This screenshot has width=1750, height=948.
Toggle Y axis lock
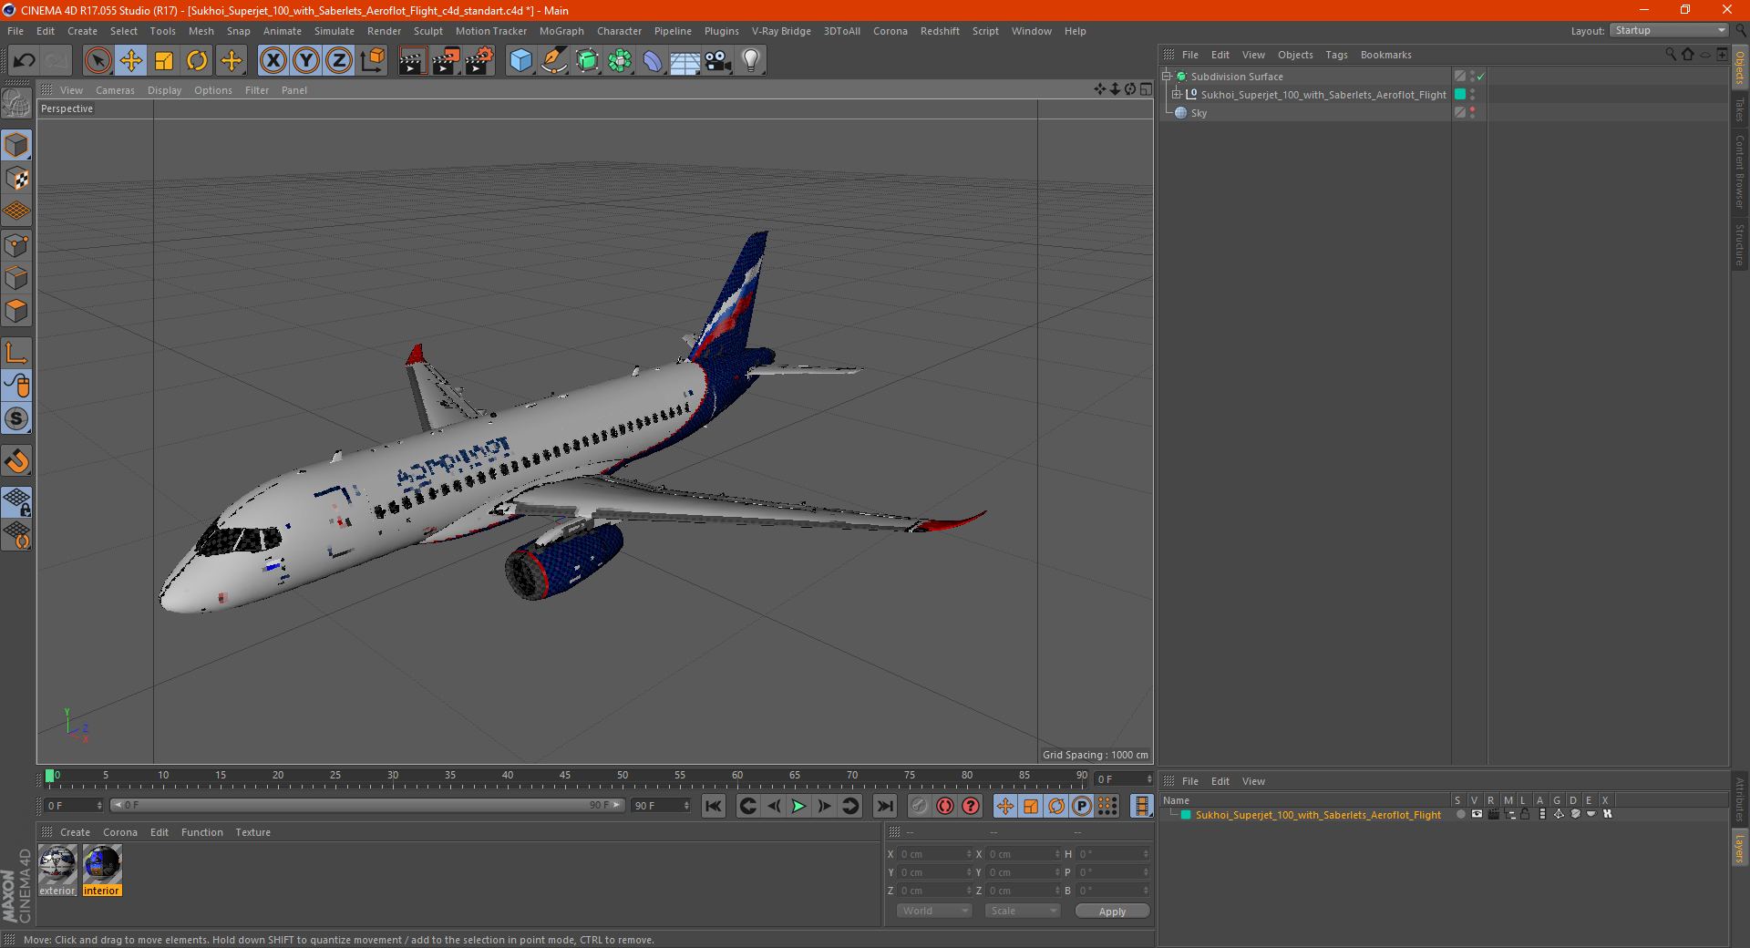click(306, 61)
